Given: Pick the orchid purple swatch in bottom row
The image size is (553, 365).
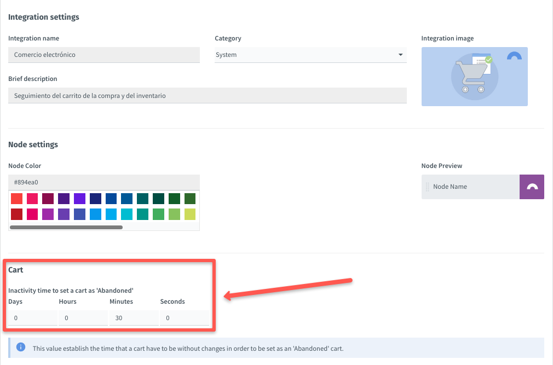Looking at the screenshot, I should tap(48, 214).
